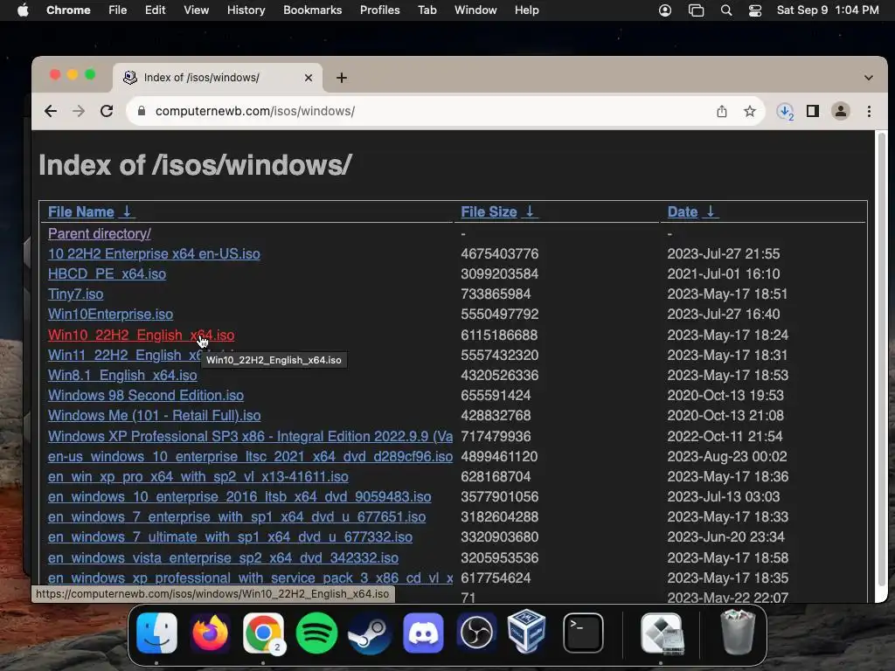Image resolution: width=895 pixels, height=671 pixels.
Task: Open VirtualBox from the Dock
Action: 526,631
